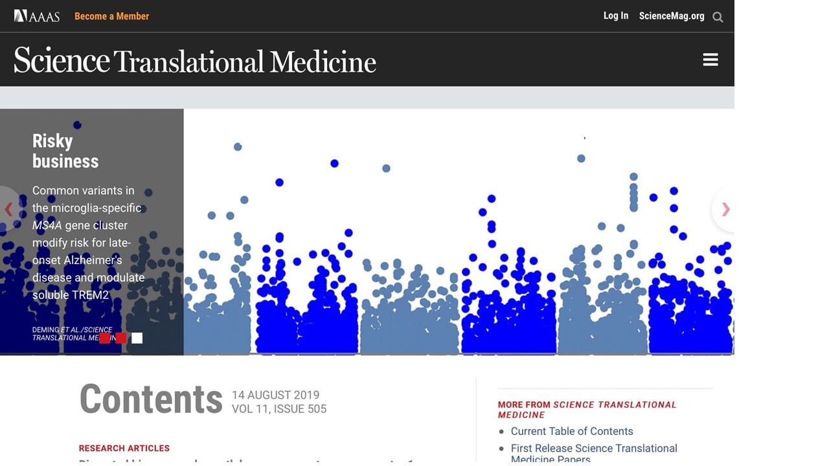Screen dimensions: 829x466
Task: Open the hamburger navigation menu
Action: 710,60
